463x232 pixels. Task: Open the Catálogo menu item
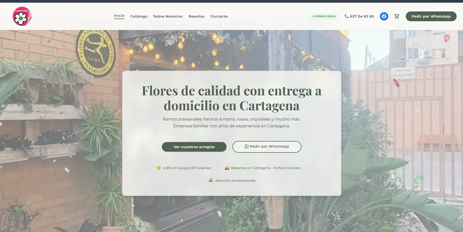tap(139, 16)
